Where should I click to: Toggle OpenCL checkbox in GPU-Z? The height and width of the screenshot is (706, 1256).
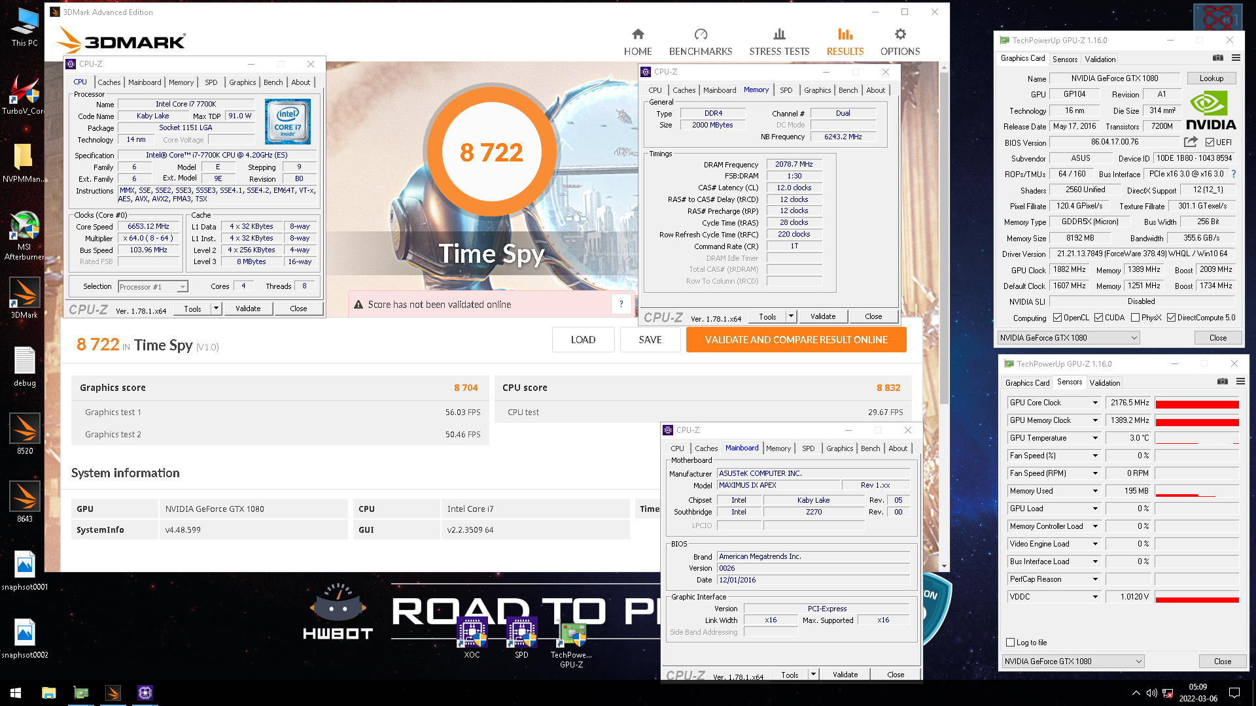point(1057,318)
